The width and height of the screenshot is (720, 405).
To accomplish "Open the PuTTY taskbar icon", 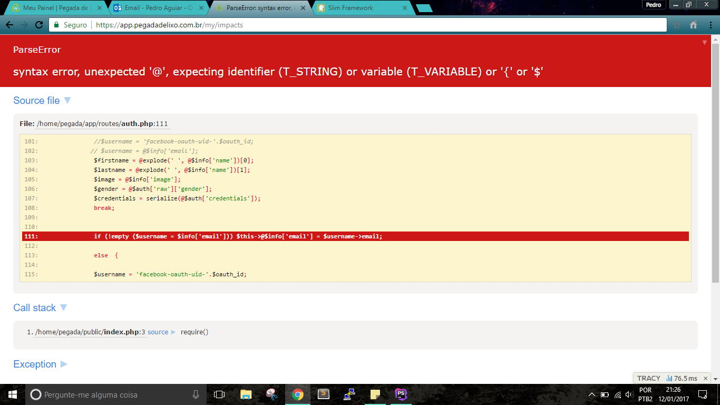I will pos(349,394).
